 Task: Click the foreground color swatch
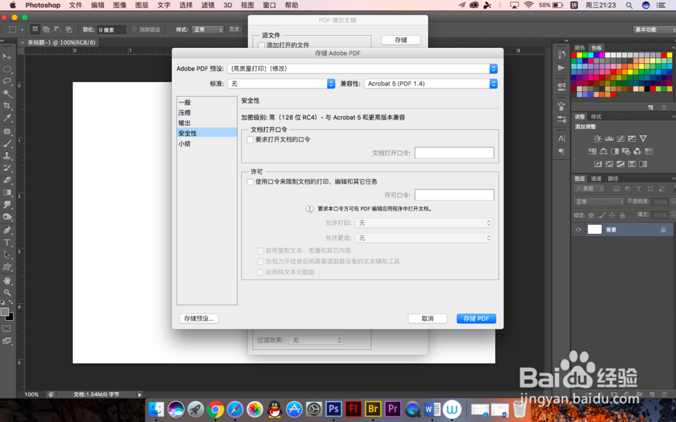pyautogui.click(x=5, y=311)
